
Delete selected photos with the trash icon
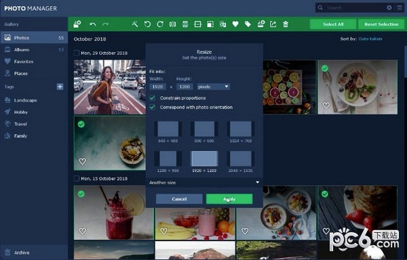286,24
